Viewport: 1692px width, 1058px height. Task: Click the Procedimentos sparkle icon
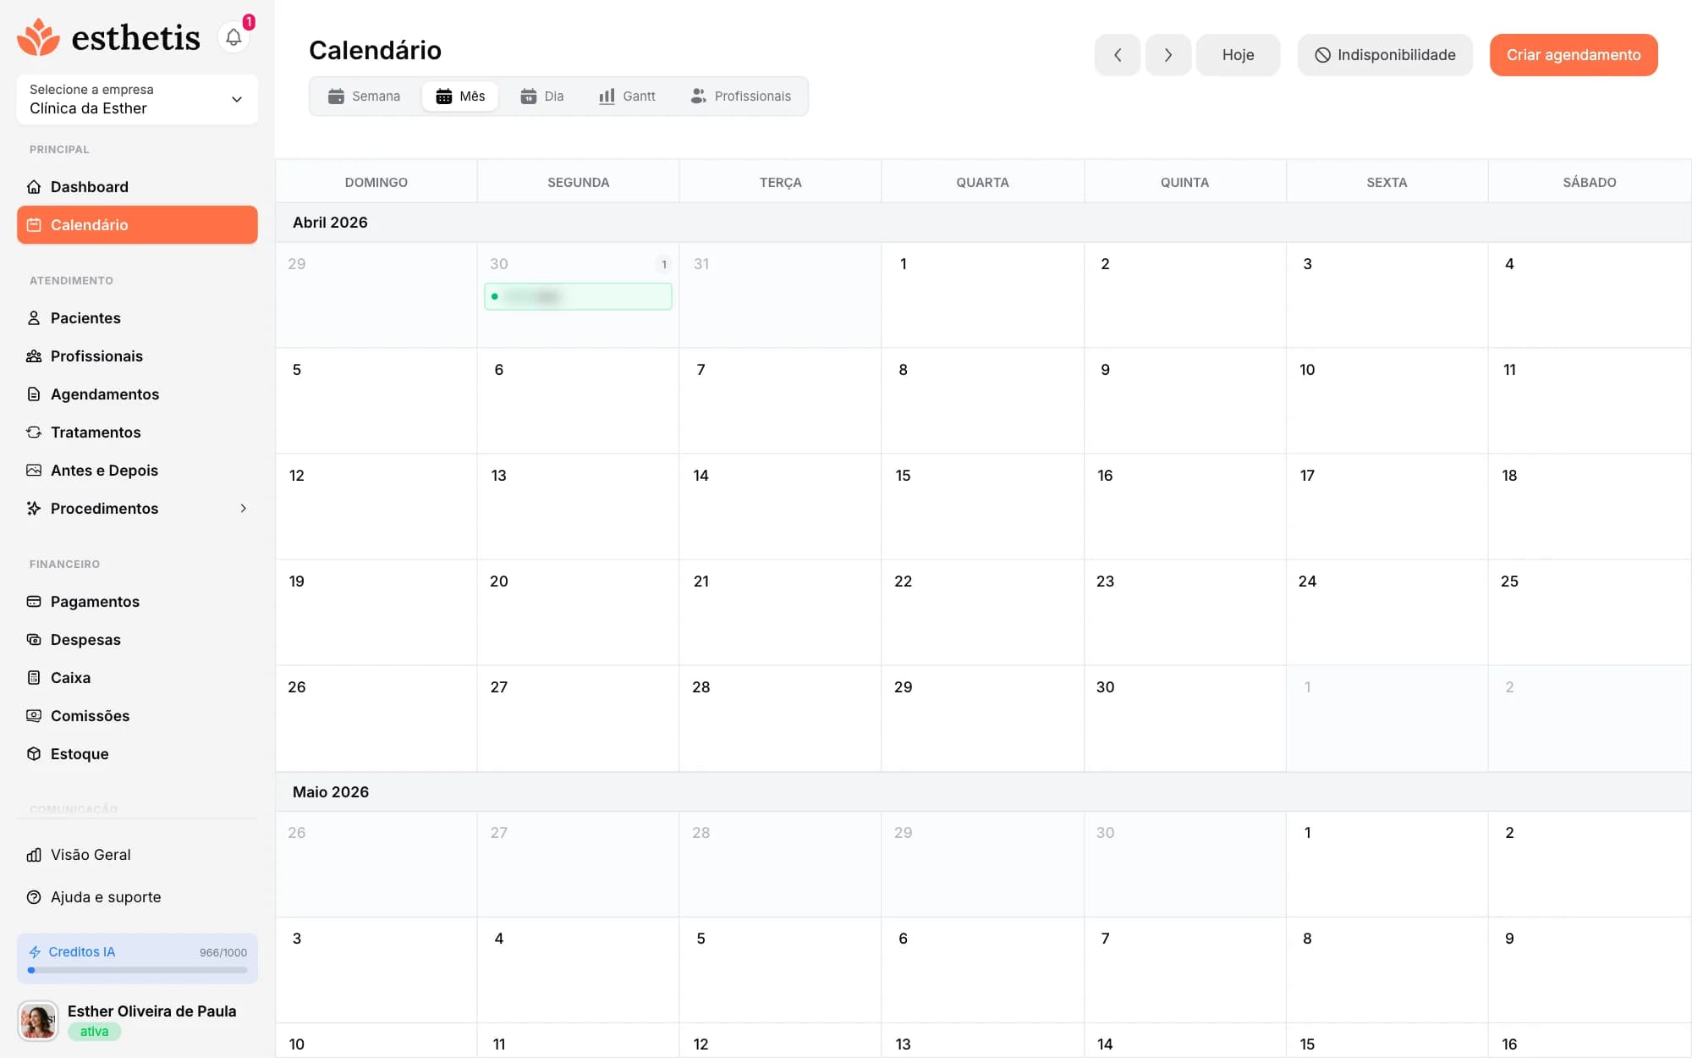tap(34, 509)
